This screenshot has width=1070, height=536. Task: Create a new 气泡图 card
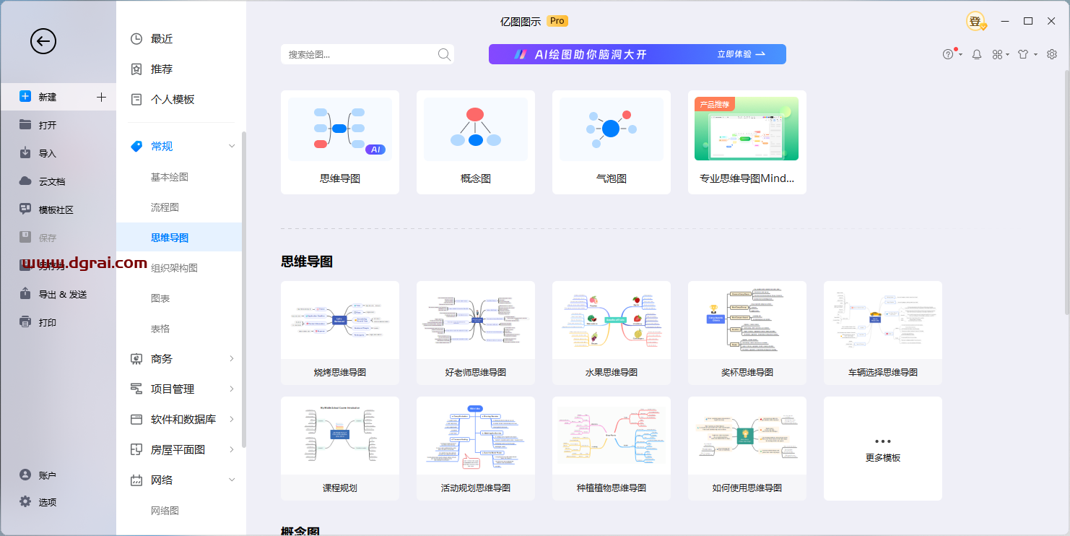point(612,142)
